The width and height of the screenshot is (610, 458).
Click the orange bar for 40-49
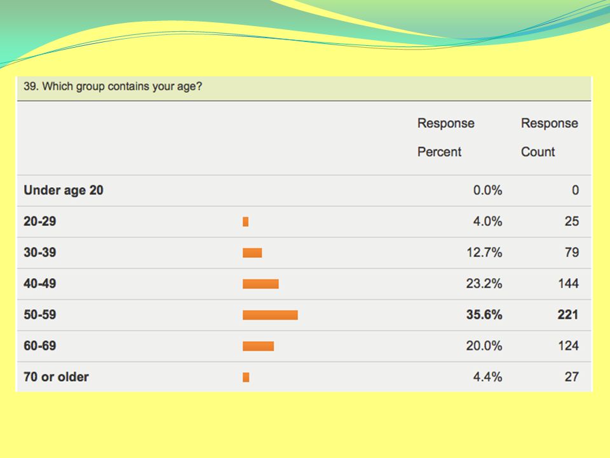point(261,284)
